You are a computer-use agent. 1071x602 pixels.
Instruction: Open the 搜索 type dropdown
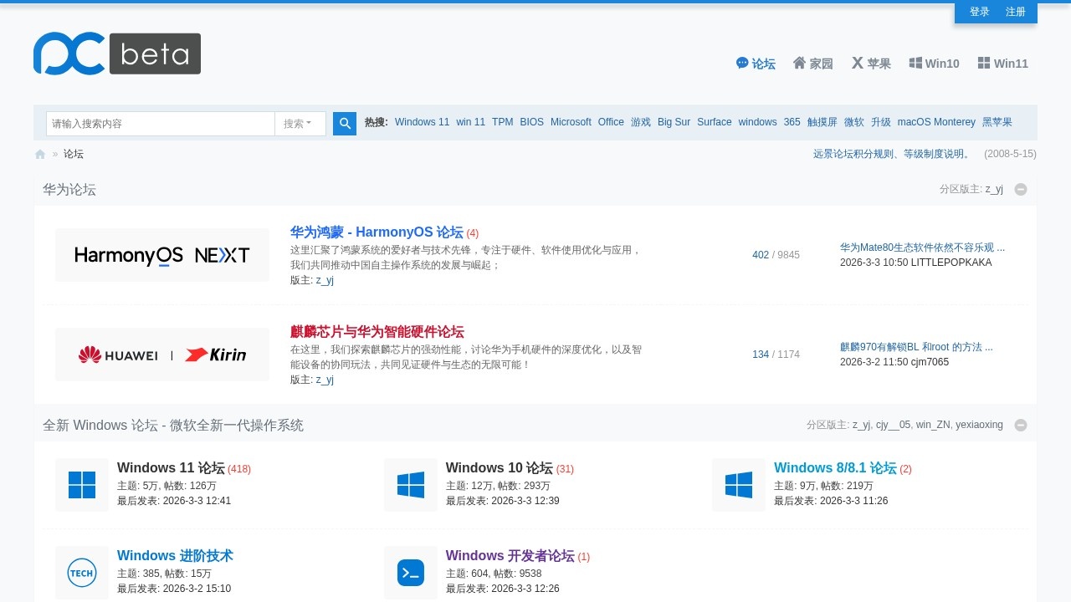300,124
